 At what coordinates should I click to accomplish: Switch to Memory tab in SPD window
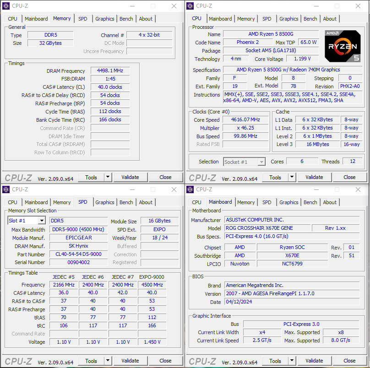tap(62, 202)
